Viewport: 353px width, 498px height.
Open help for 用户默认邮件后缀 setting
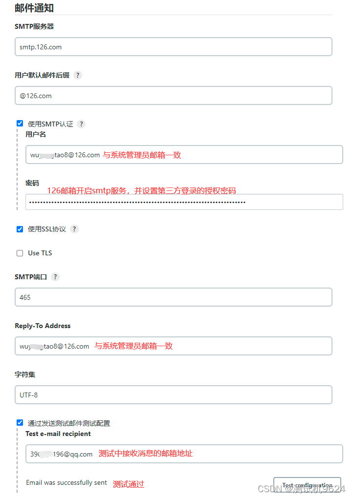coord(78,75)
